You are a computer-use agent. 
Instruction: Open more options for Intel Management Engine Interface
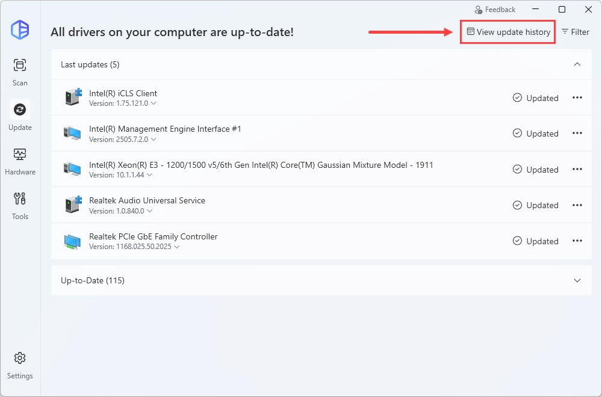click(577, 134)
